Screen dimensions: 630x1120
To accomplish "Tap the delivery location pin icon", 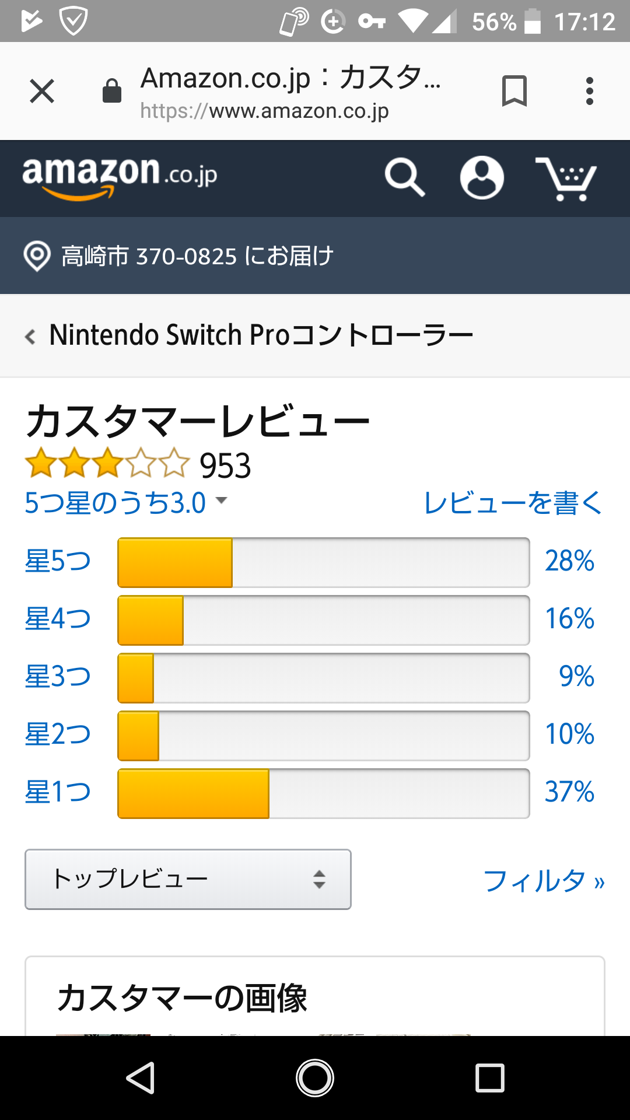I will click(x=37, y=256).
